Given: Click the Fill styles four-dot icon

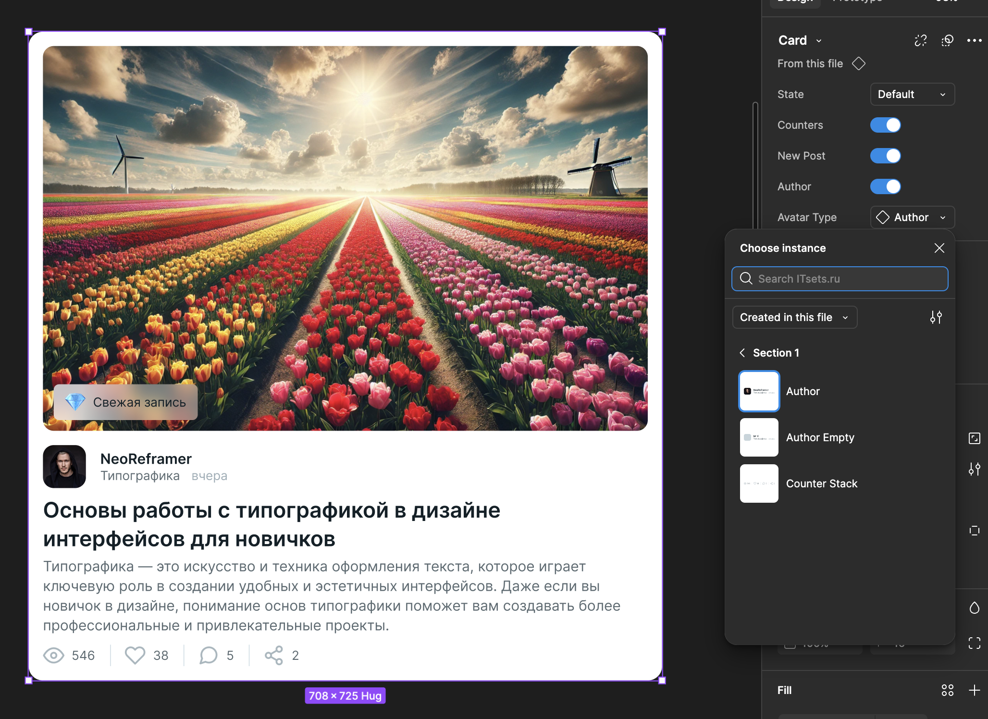Looking at the screenshot, I should [947, 690].
